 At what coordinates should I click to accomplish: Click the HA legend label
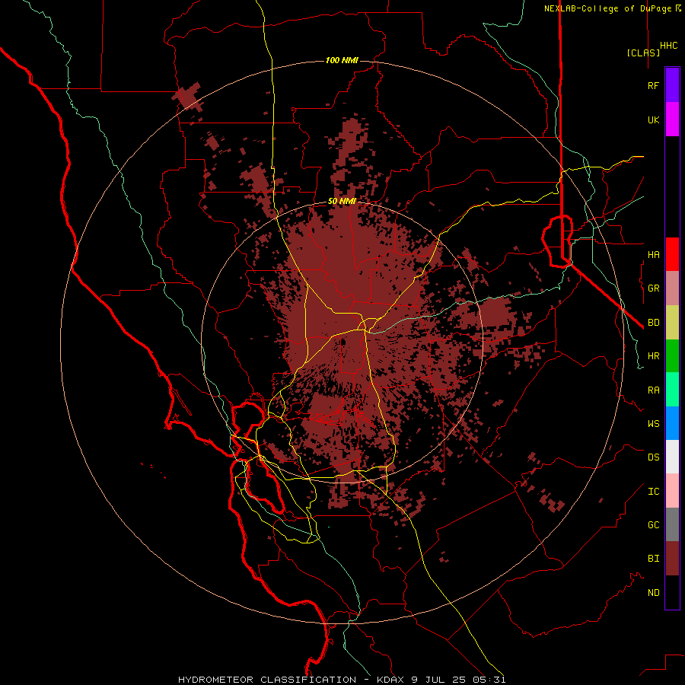point(653,255)
